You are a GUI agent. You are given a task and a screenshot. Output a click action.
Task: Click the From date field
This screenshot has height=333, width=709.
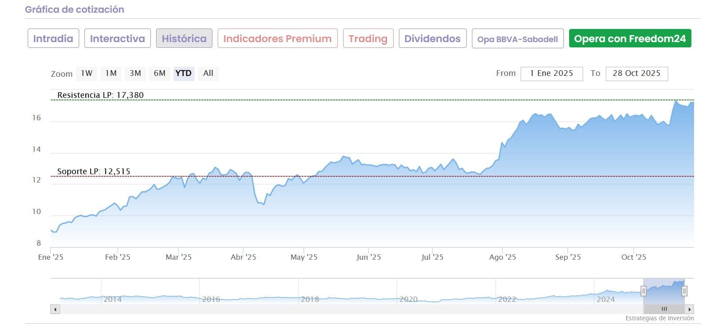tap(552, 73)
